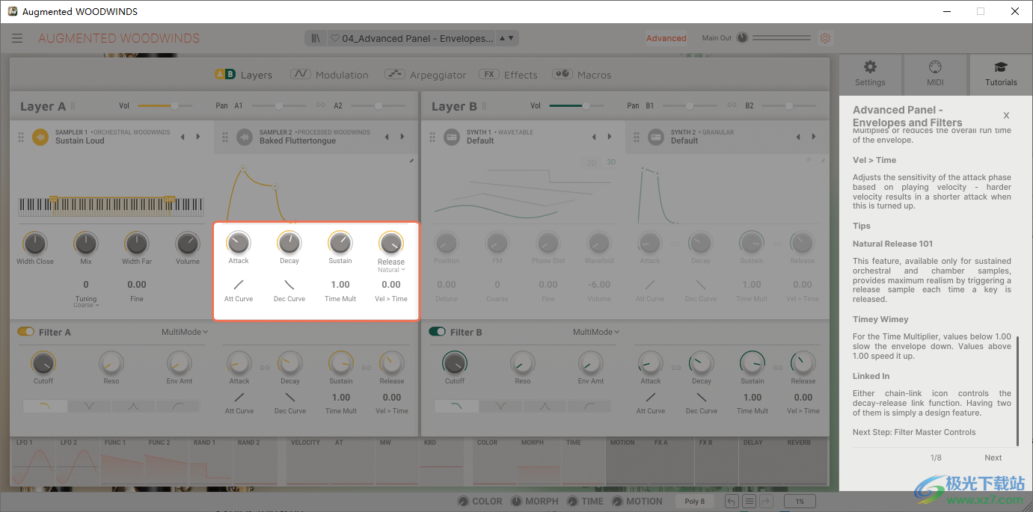Open Tuning Coarse dropdown in Layer A

tap(86, 305)
